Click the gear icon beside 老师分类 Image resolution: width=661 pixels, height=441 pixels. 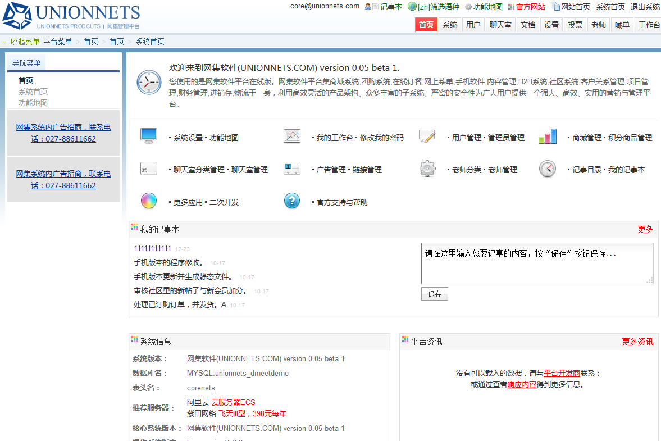tap(427, 169)
